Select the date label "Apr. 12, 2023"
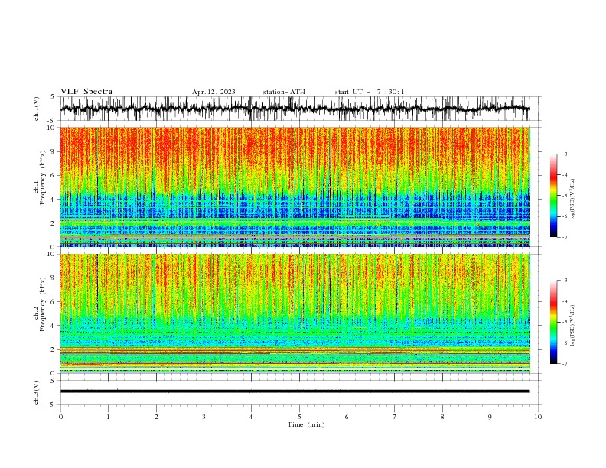 (x=213, y=92)
